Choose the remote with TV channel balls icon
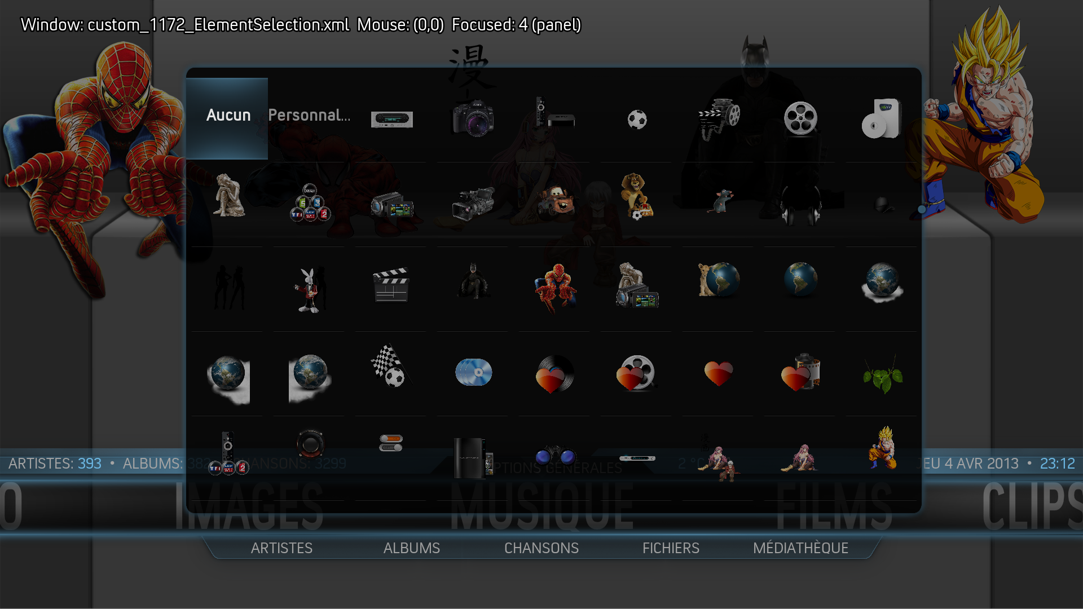 click(x=228, y=453)
